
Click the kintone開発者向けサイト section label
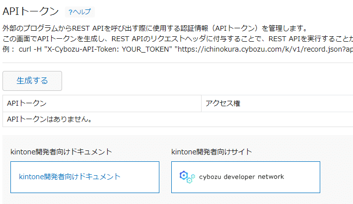click(x=212, y=152)
